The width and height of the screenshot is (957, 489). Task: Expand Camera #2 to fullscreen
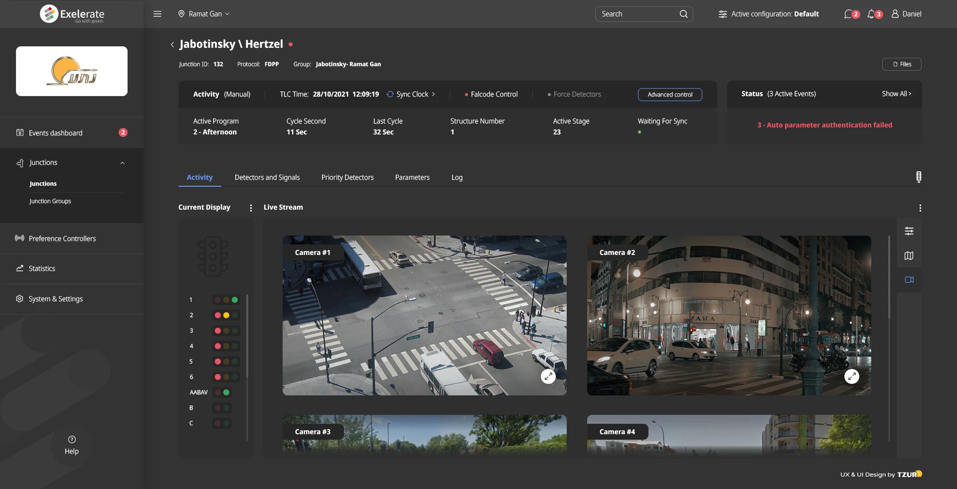pos(852,376)
